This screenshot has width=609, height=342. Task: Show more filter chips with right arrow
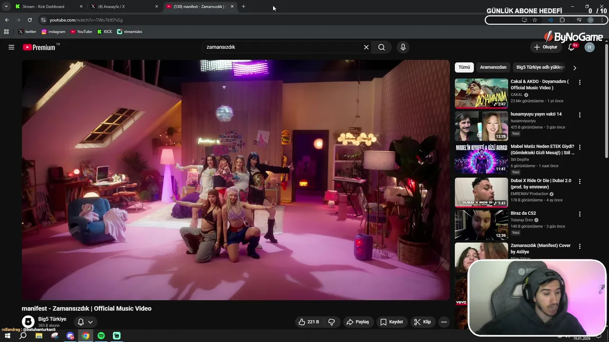click(x=574, y=67)
